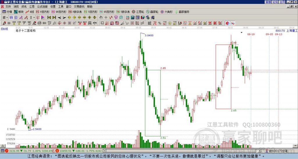Toggle the yin-yang taiji icon
298x159 pixels.
click(x=228, y=23)
